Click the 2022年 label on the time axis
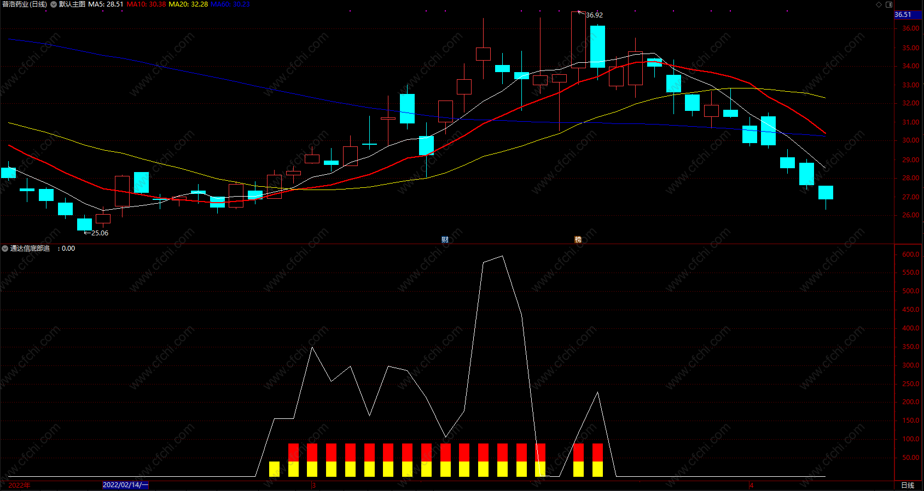This screenshot has height=491, width=924. [x=20, y=486]
